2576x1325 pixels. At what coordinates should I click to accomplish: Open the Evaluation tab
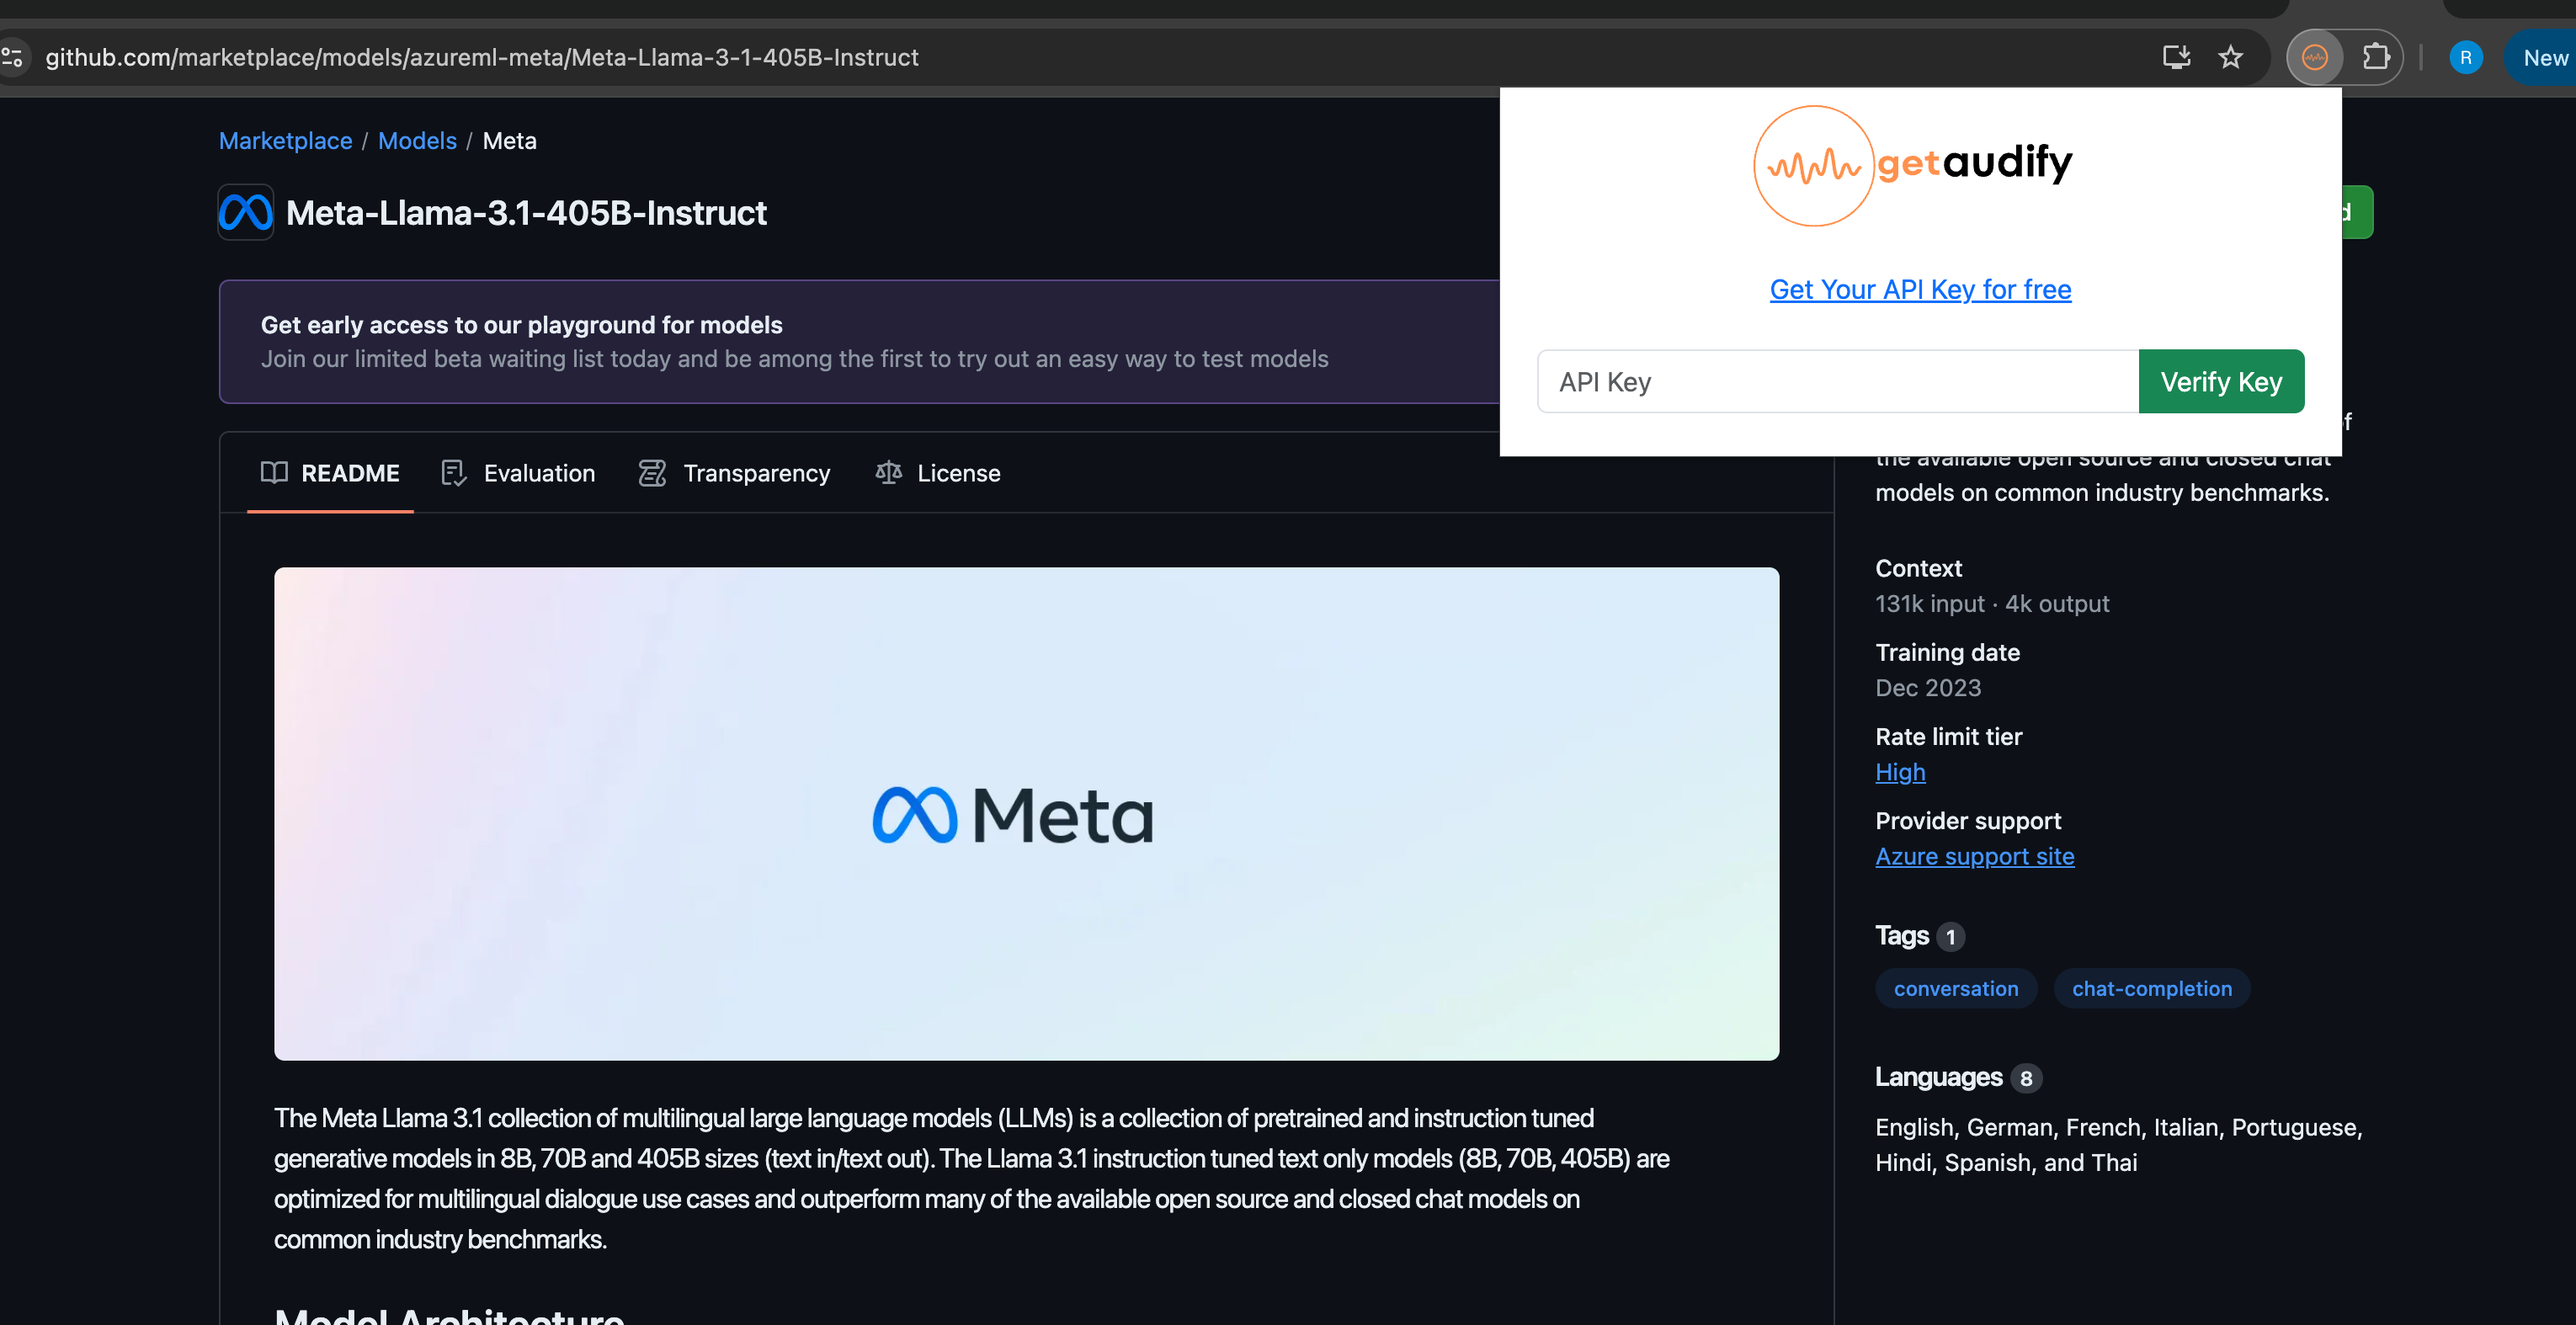518,473
